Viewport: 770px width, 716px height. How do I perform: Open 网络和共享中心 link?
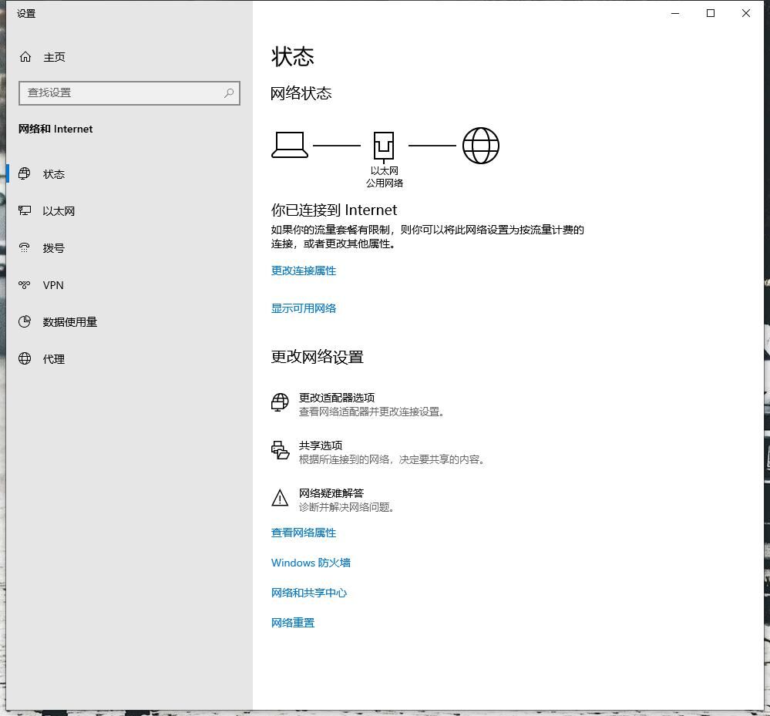point(309,593)
